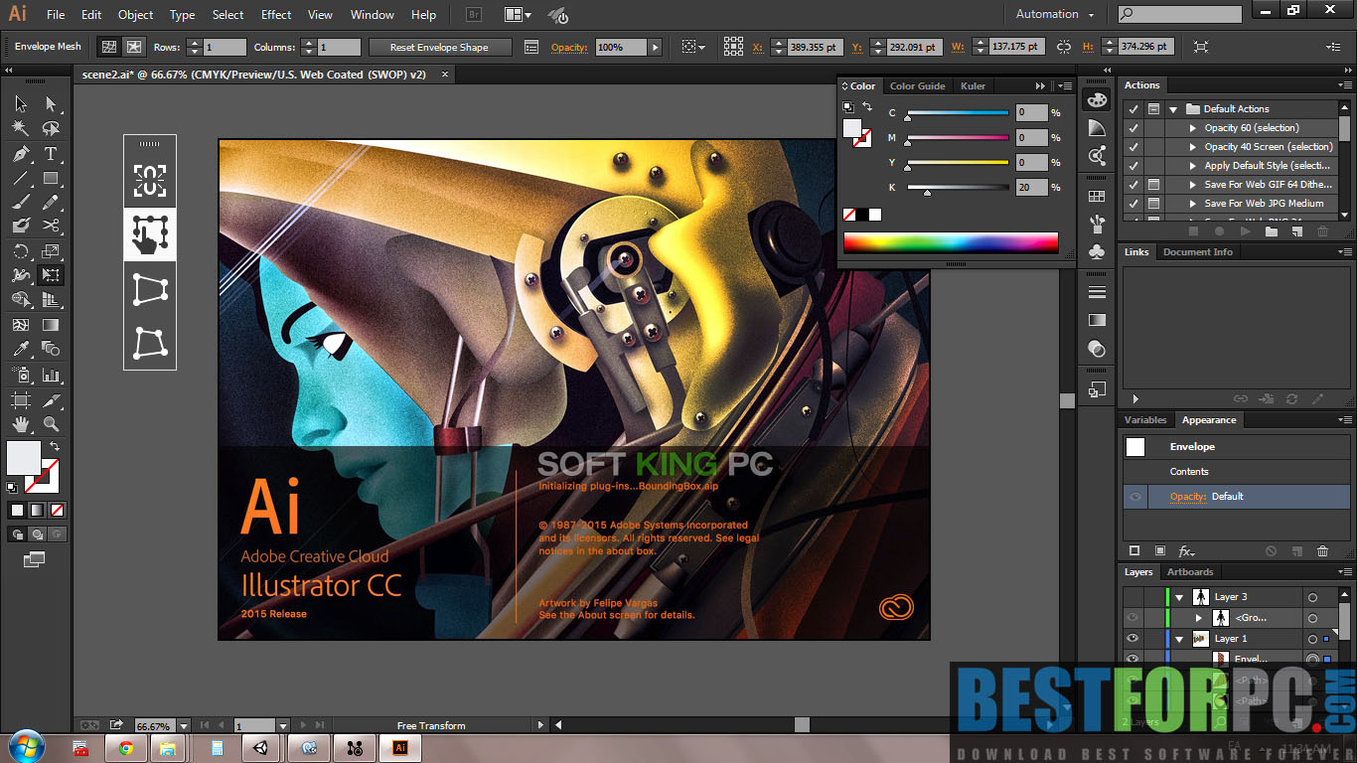Select the Scale tool
The width and height of the screenshot is (1357, 763).
coord(51,251)
